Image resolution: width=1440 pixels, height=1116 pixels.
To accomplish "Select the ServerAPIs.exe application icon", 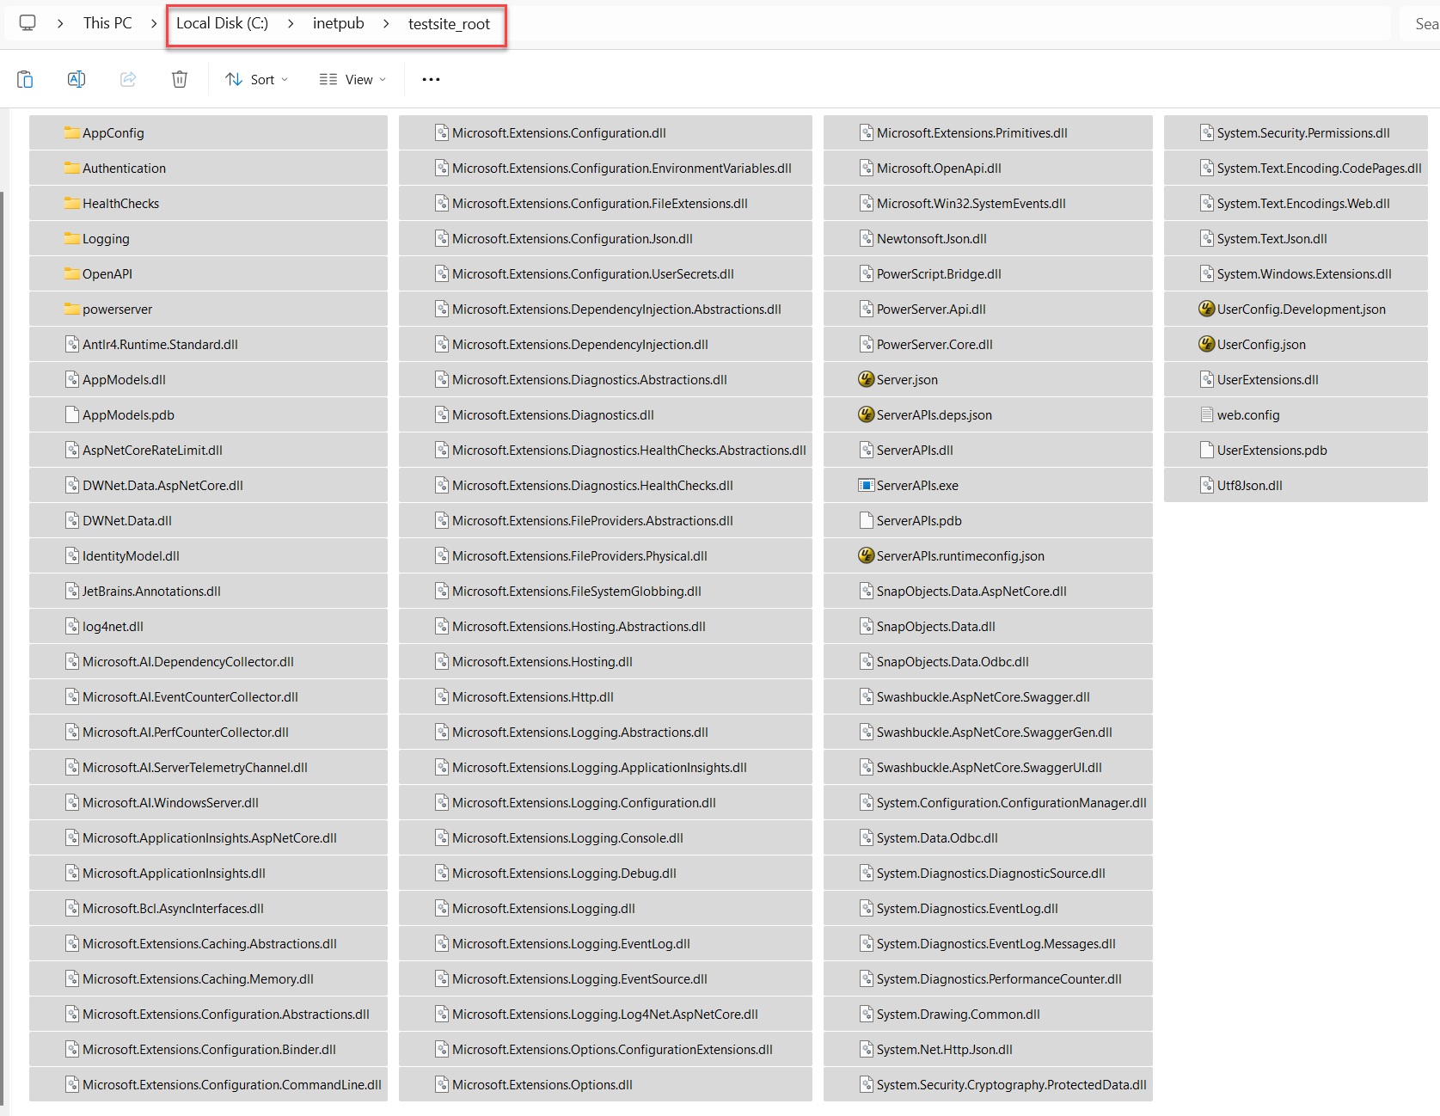I will 866,486.
